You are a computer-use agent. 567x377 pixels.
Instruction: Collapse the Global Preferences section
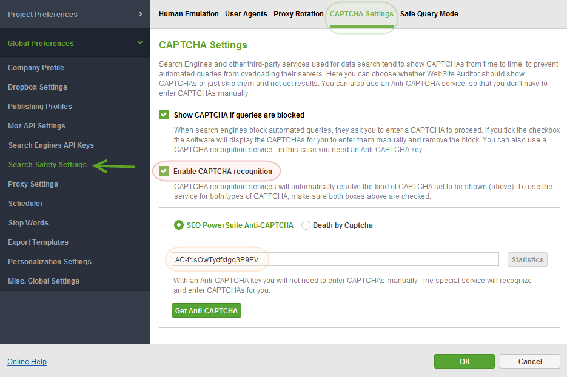click(75, 43)
